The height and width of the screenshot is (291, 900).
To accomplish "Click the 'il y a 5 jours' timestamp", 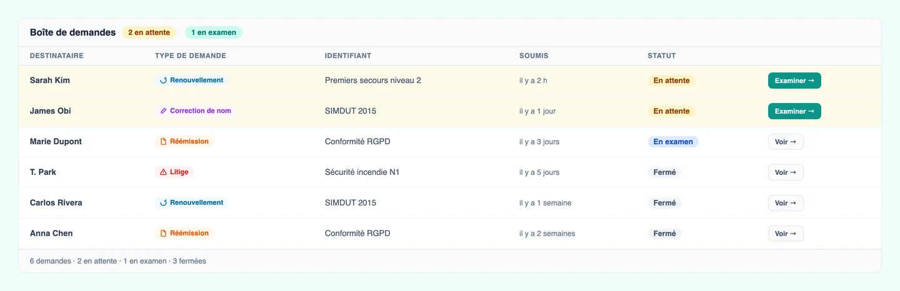I will pos(539,172).
